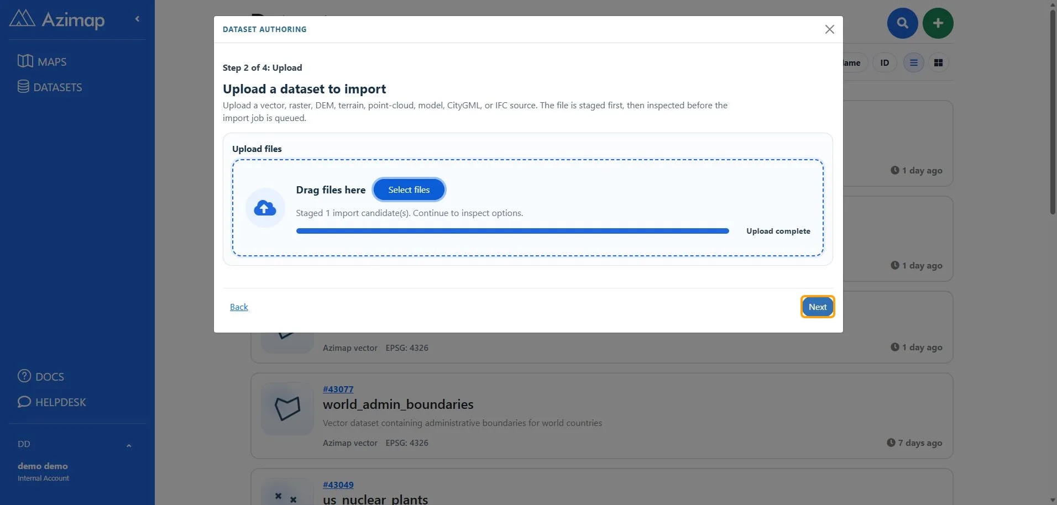Click the cloud upload icon
This screenshot has width=1057, height=505.
tap(265, 208)
